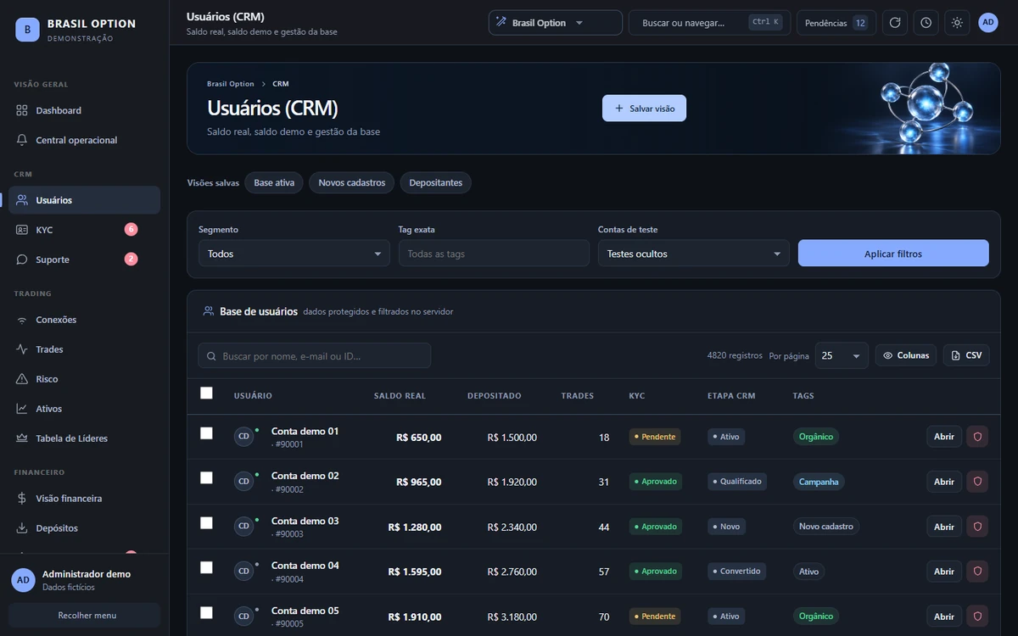Viewport: 1018px width, 636px height.
Task: Open Conta demo 03 with its Abrir button
Action: point(944,527)
